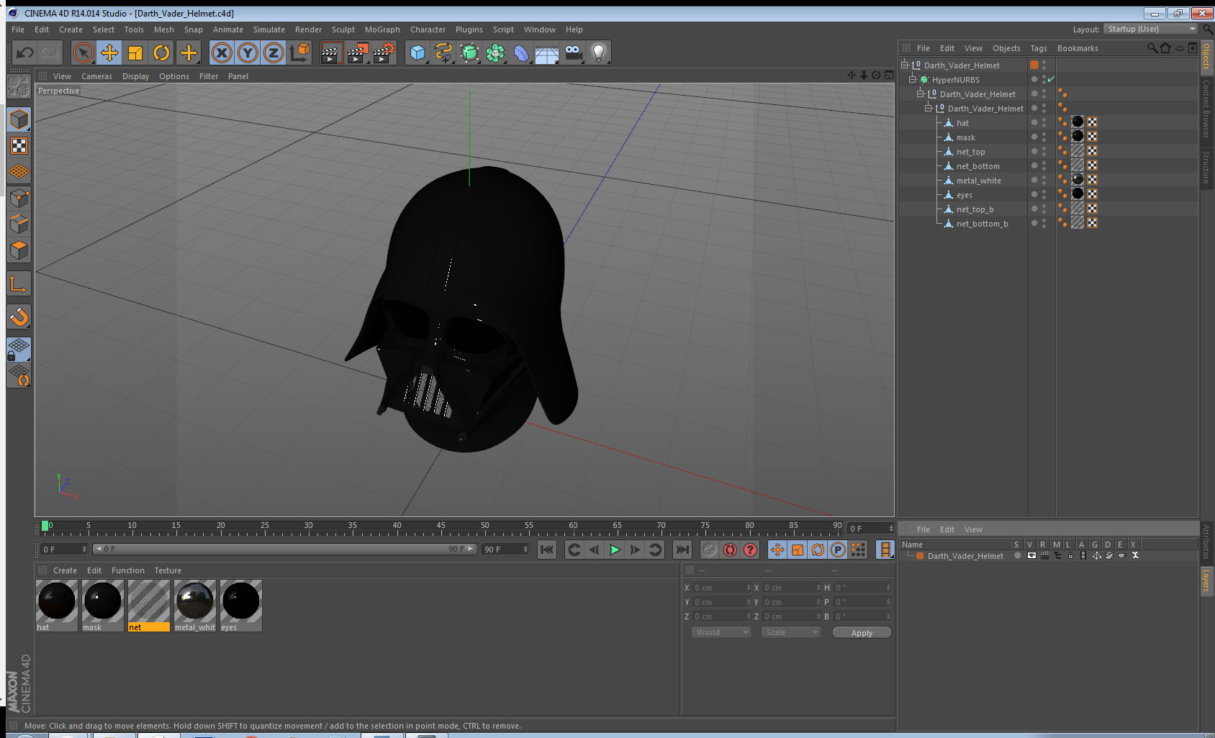The image size is (1215, 738).
Task: Open the Array modeling objects icon
Action: click(x=495, y=53)
